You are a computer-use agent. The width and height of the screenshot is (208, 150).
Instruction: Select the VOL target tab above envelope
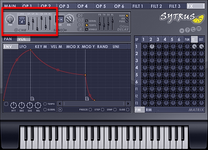coord(24,39)
